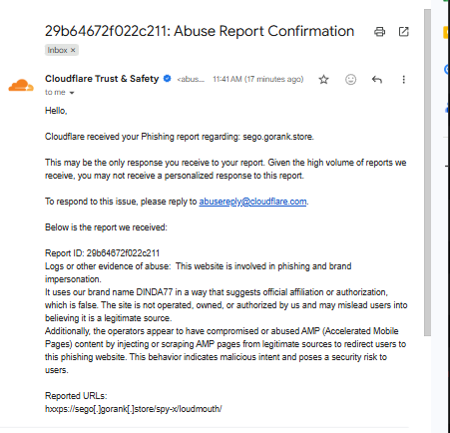Image resolution: width=450 pixels, height=433 pixels.
Task: Click the 11:41 AM timestamp
Action: 227,79
